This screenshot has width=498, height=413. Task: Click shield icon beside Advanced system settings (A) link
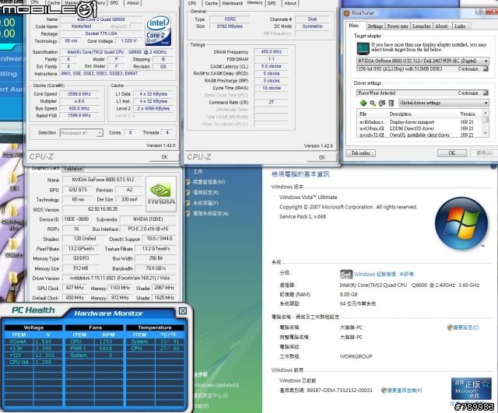pyautogui.click(x=188, y=213)
